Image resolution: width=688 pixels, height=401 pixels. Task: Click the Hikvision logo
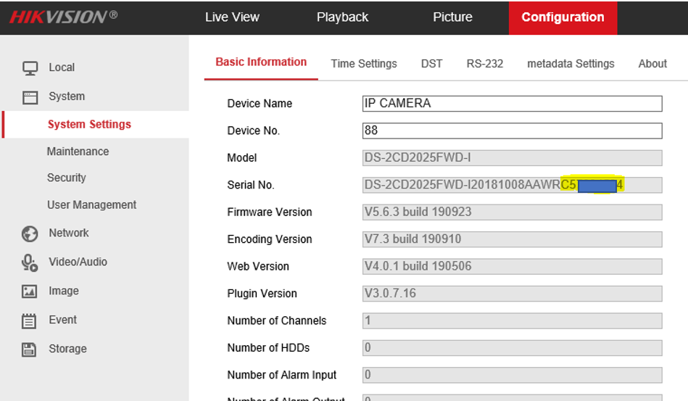pos(62,17)
